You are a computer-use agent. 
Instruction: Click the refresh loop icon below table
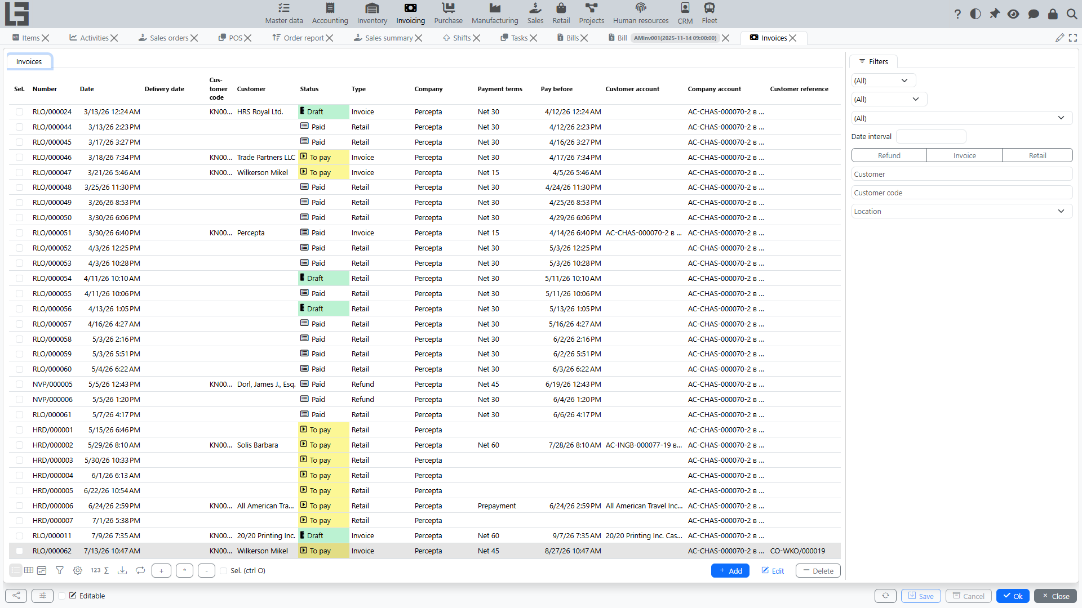140,570
